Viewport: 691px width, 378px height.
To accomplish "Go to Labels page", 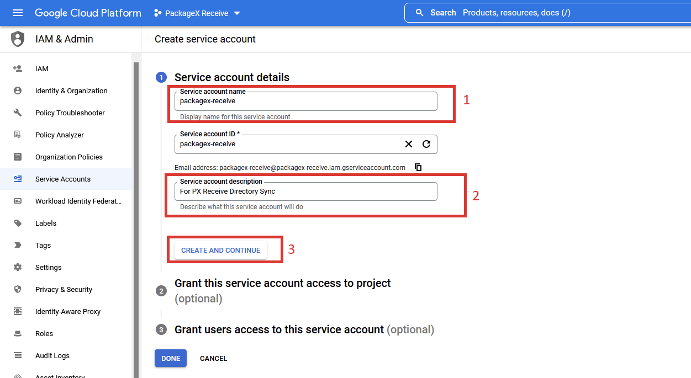I will 66,223.
